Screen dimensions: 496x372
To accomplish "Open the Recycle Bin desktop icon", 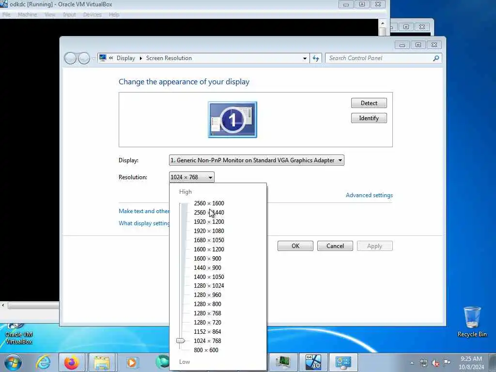I will pos(472,322).
